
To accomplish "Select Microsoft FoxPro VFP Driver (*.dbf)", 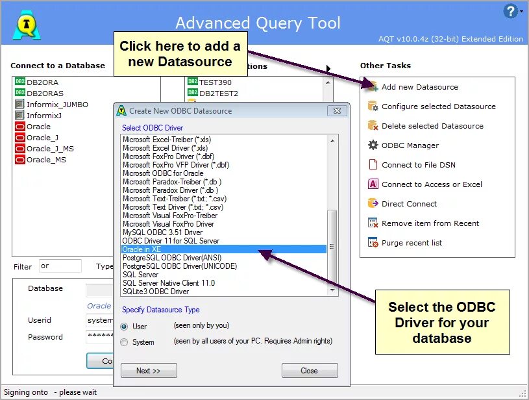I will coord(224,165).
